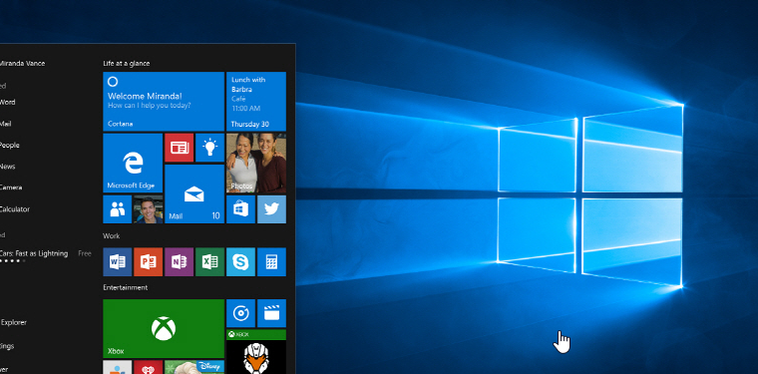Open the Calculator tile in Work group
The height and width of the screenshot is (374, 758).
271,262
